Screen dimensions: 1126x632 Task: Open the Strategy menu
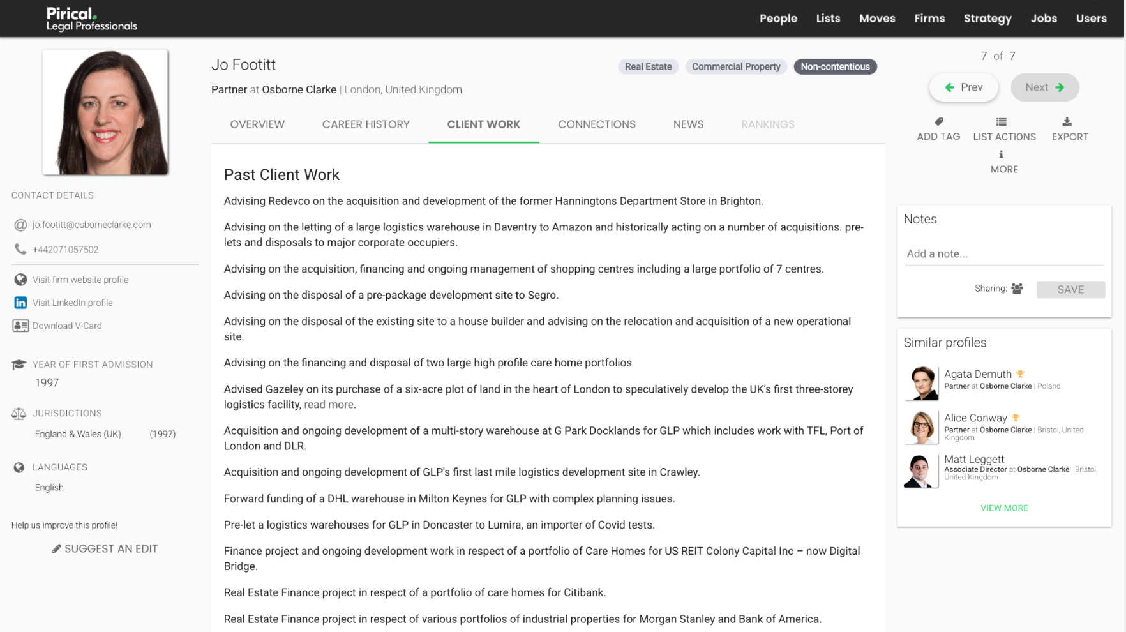[987, 19]
